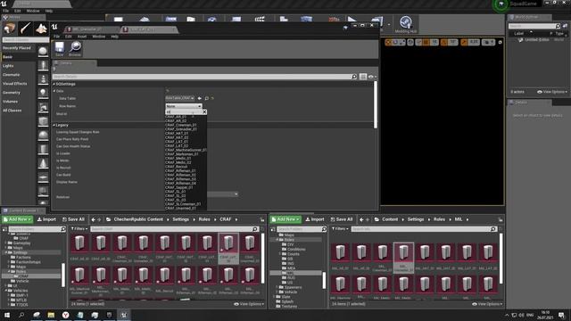Screen dimensions: 571x321
Task: Click the sphere icon under Basic placement list
Action: (x=43, y=52)
